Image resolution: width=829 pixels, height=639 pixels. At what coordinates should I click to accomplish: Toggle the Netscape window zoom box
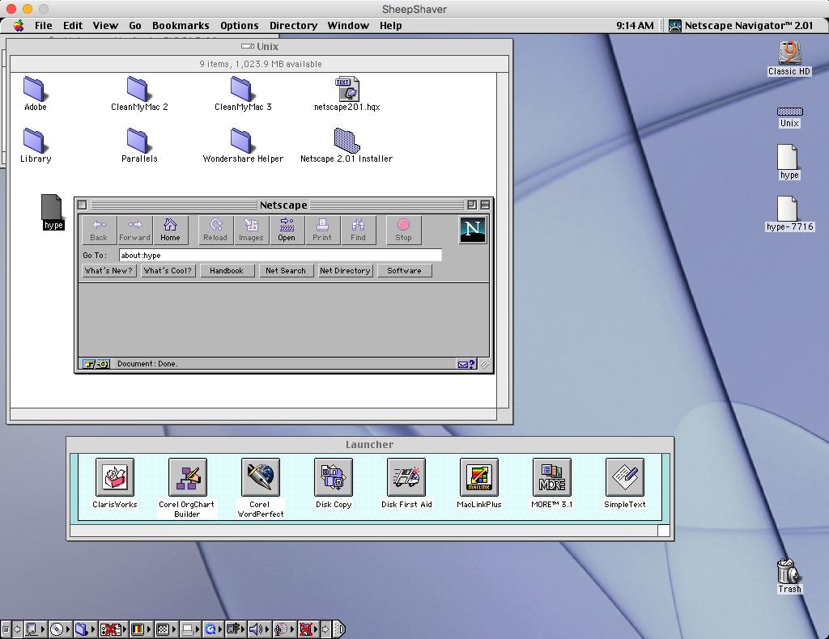pyautogui.click(x=472, y=205)
